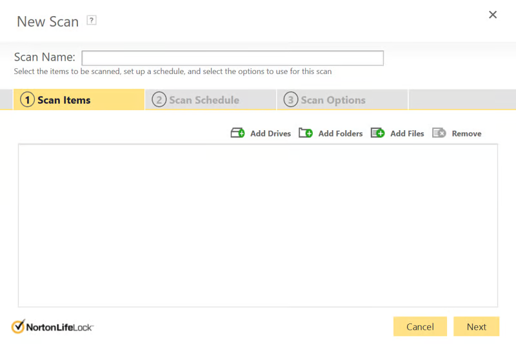This screenshot has height=344, width=516.
Task: Proceed with the Next button
Action: point(476,327)
